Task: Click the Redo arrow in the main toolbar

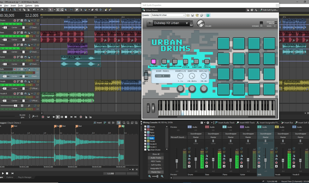Action: [42, 10]
